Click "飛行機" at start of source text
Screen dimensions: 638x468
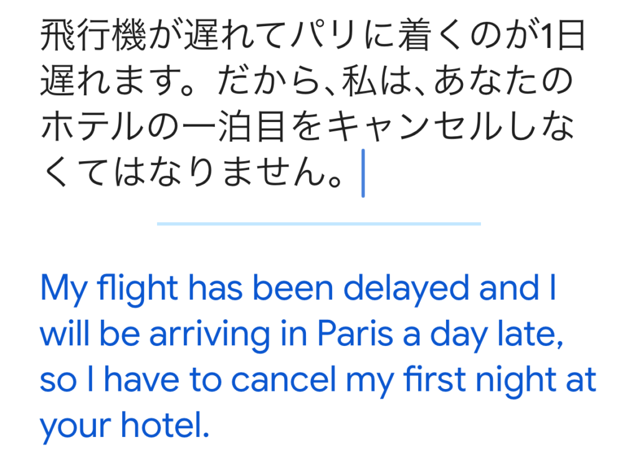click(x=82, y=39)
